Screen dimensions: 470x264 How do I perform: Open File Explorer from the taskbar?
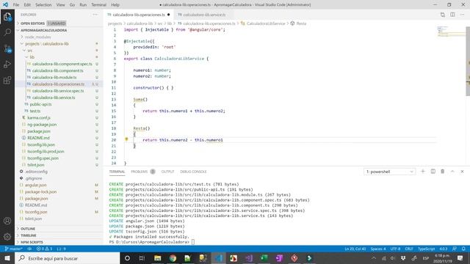click(158, 258)
